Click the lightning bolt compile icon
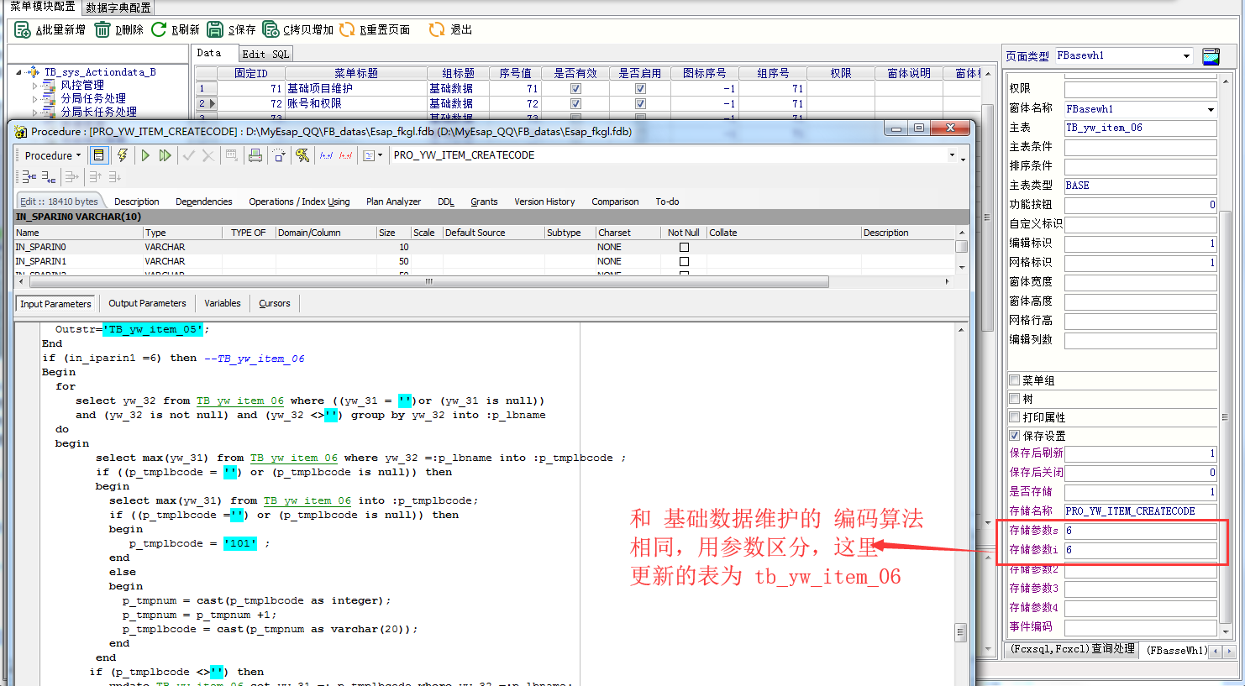Image resolution: width=1245 pixels, height=686 pixels. pos(123,155)
